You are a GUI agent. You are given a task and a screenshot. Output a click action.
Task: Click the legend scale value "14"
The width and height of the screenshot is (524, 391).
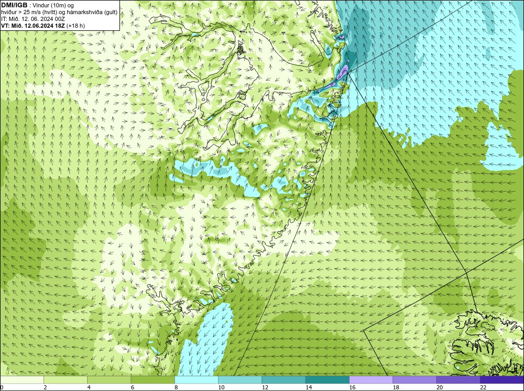(x=309, y=387)
